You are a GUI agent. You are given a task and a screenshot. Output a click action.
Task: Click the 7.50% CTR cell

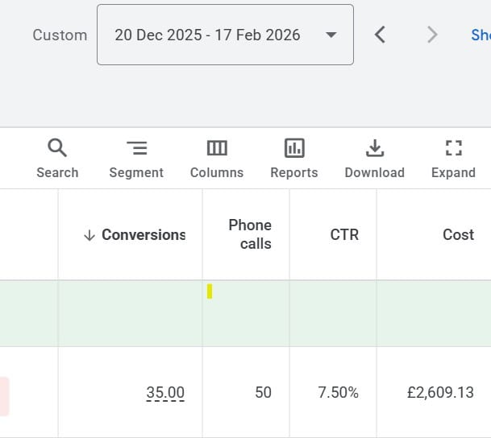339,393
